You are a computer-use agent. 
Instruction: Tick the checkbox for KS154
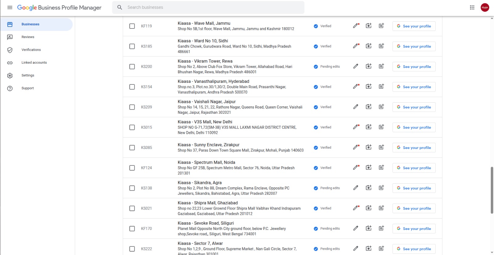[132, 87]
